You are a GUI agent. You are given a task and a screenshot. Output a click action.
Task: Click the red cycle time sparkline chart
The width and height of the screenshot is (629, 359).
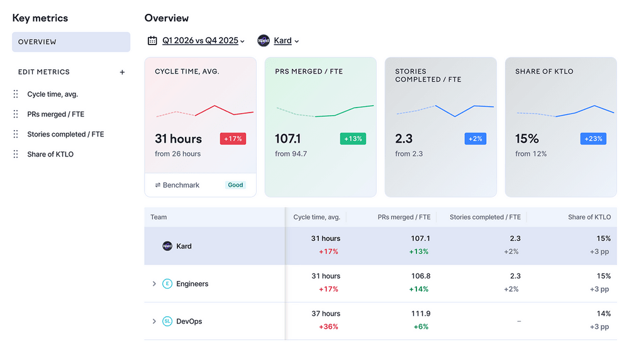tap(204, 111)
